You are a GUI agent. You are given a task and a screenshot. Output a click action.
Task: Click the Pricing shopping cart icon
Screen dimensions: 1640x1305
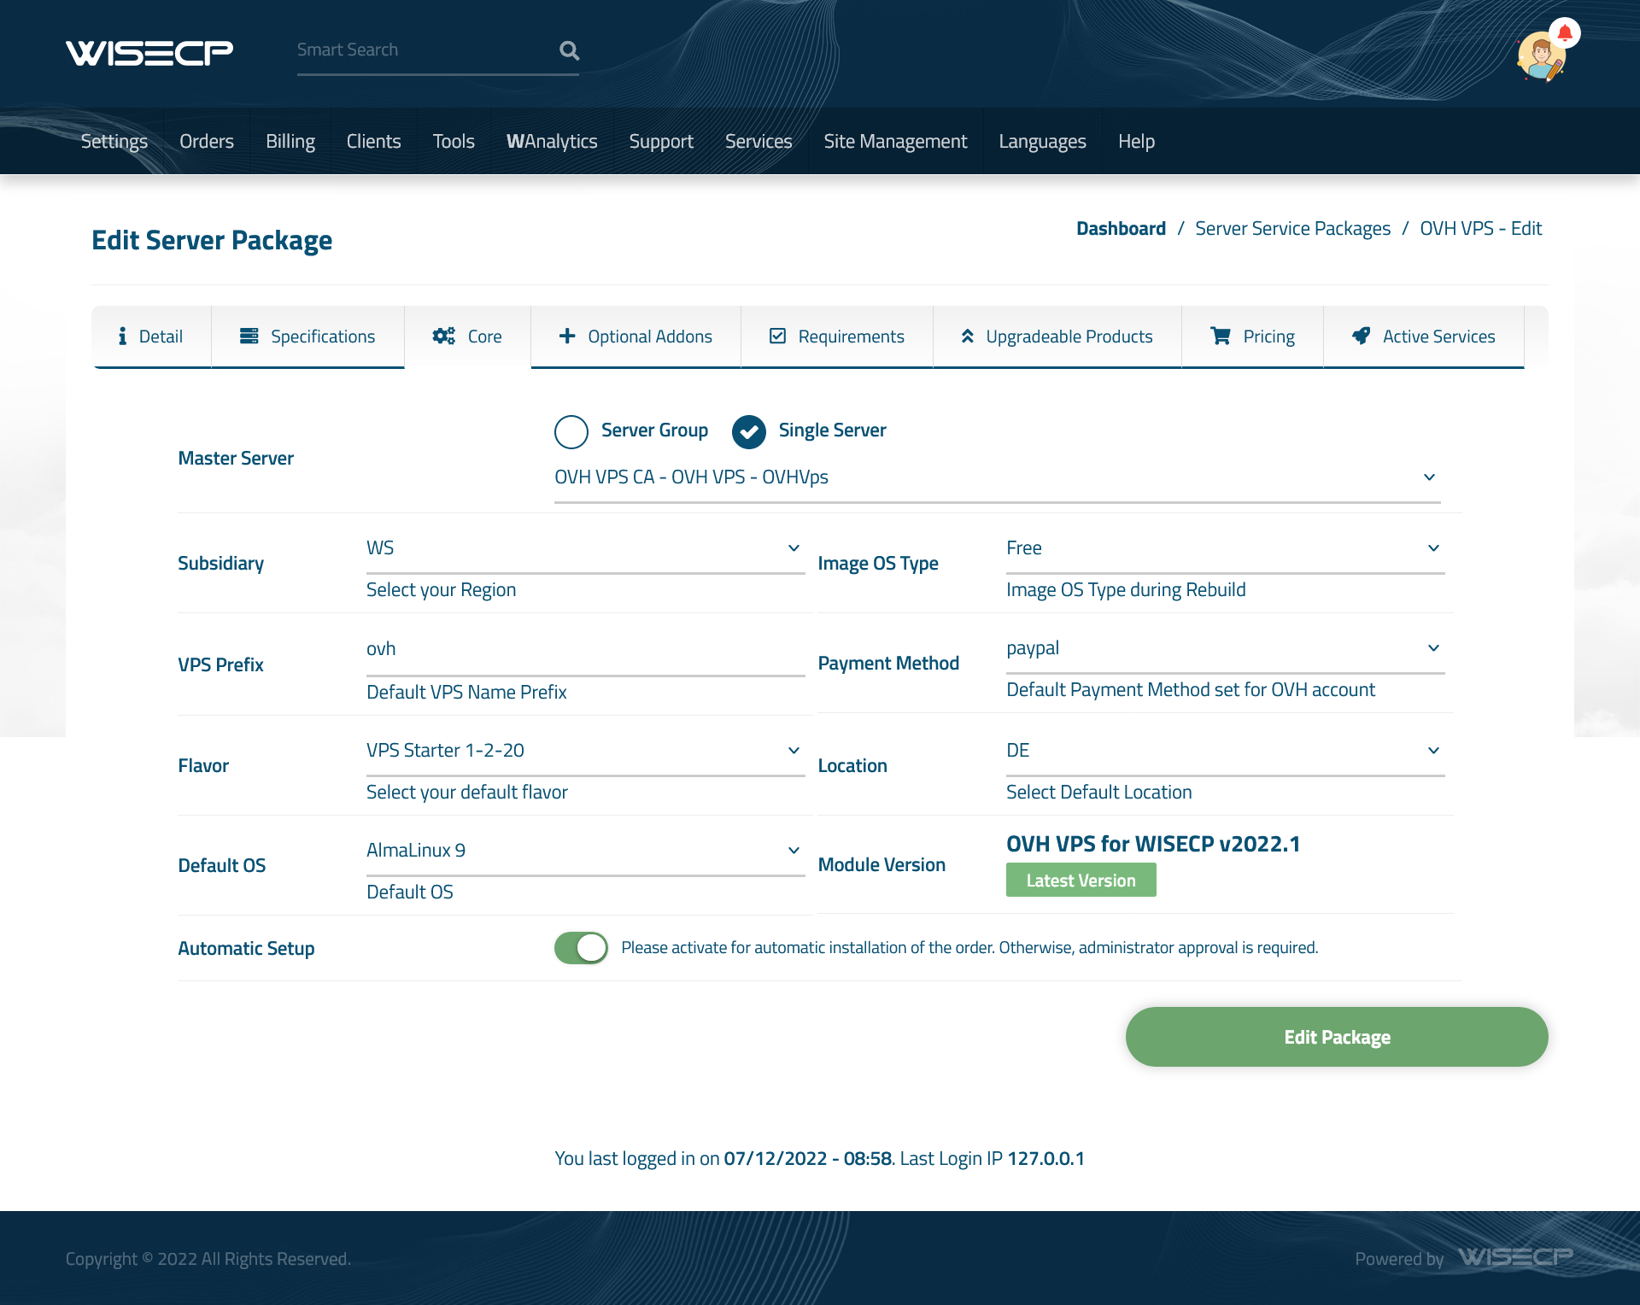pyautogui.click(x=1221, y=336)
